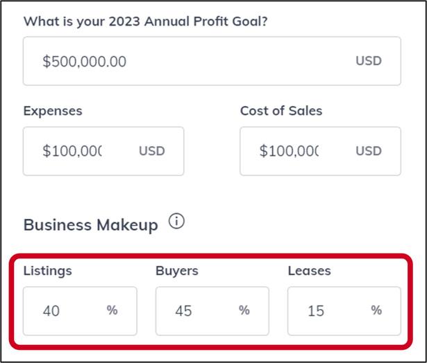Click the Cost of Sales label

[x=281, y=111]
